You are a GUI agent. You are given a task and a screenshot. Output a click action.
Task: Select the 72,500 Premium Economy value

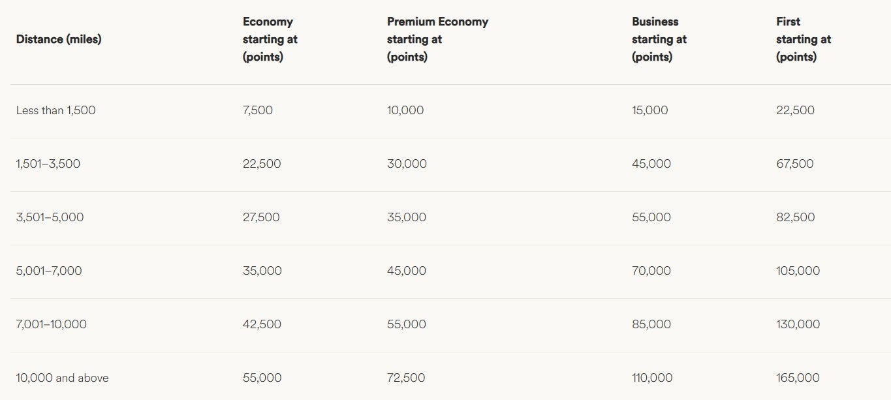click(406, 378)
